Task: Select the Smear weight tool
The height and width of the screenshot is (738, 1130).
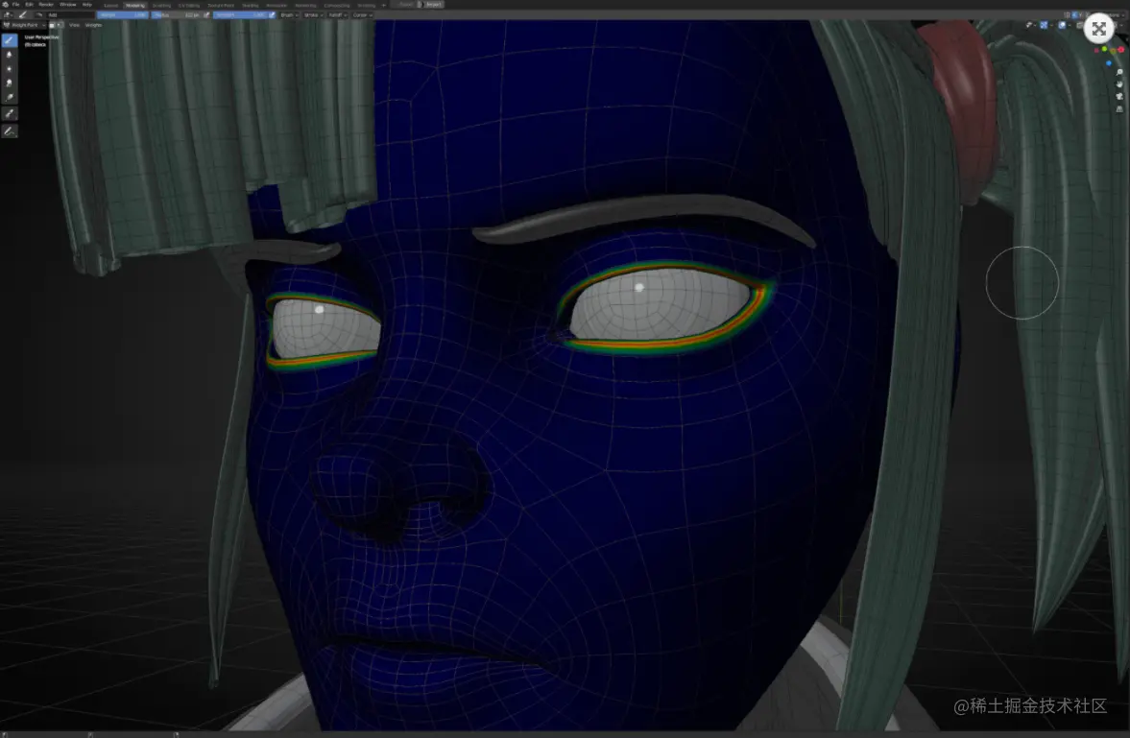Action: 10,83
